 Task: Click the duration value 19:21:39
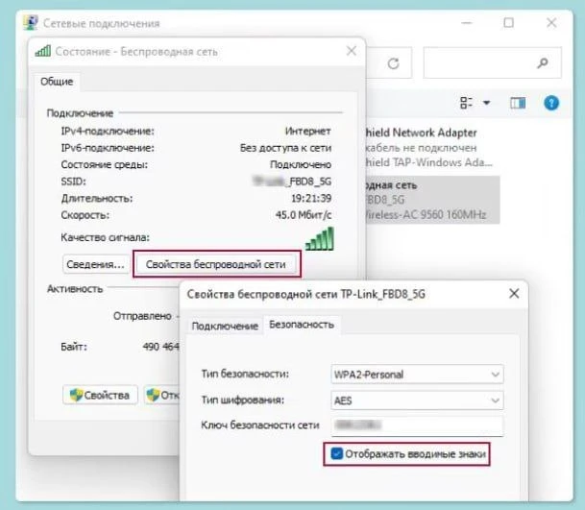[311, 198]
